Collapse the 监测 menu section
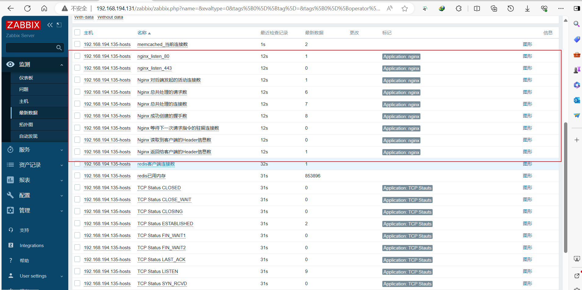This screenshot has height=290, width=582. 35,65
